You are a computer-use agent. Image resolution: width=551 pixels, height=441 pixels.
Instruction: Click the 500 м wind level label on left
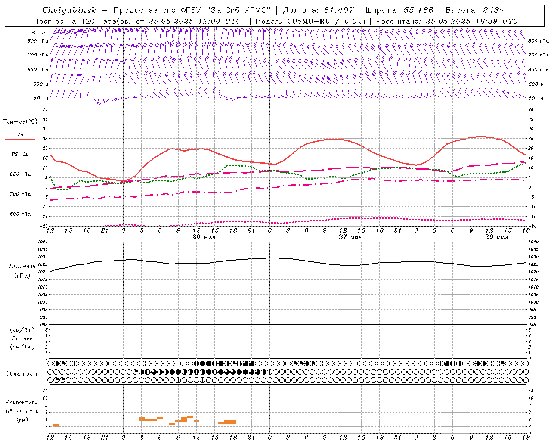[x=40, y=84]
